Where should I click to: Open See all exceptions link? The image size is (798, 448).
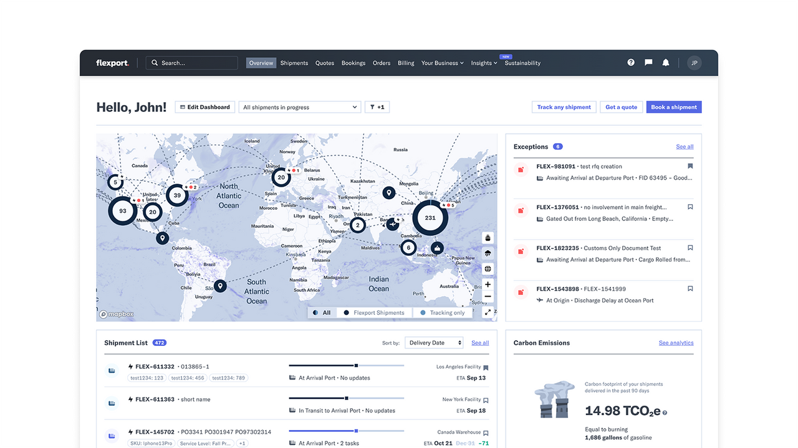coord(685,147)
